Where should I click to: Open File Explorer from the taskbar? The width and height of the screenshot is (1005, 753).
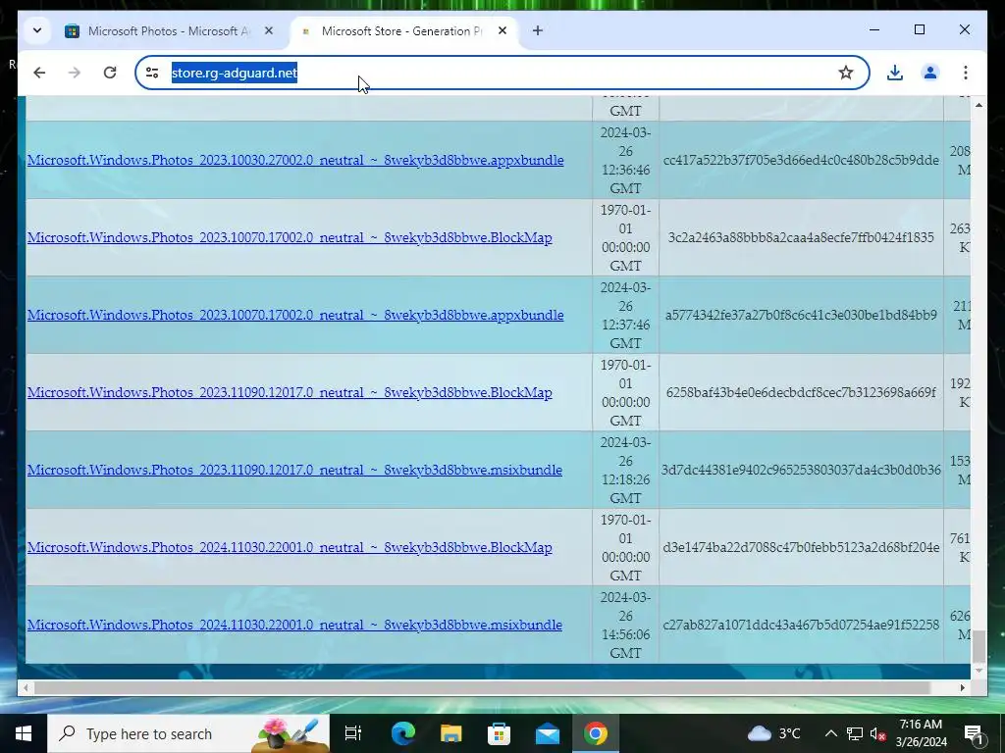[451, 733]
